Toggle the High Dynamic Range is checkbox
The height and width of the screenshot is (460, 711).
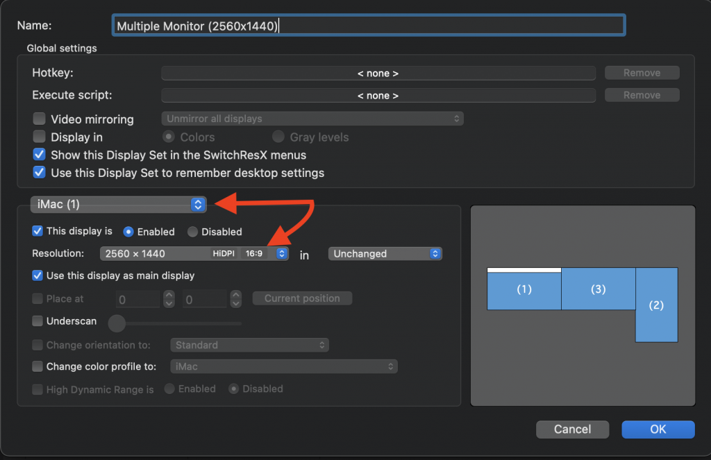click(37, 389)
